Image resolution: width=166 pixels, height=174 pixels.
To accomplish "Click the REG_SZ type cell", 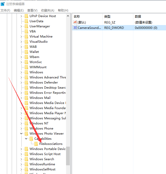I will pyautogui.click(x=110, y=22).
